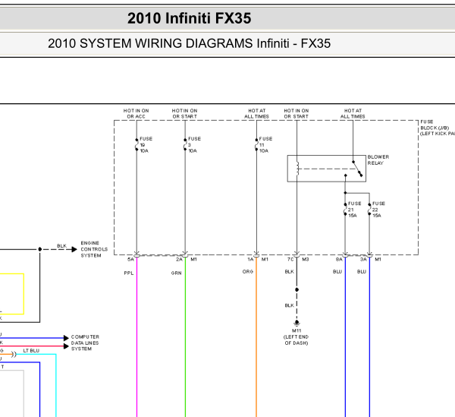
Task: Click the '2010 Infiniti FX35' title heading
Action: 189,18
